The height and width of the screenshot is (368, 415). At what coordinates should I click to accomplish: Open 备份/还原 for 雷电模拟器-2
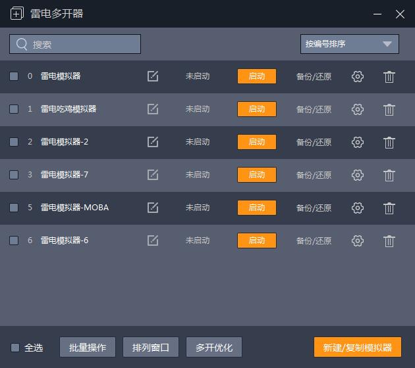(x=314, y=143)
